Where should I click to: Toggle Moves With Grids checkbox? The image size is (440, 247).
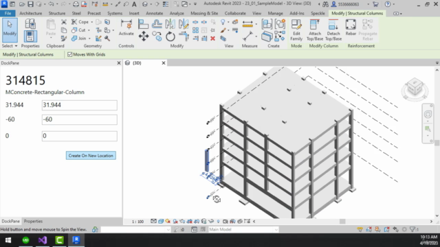point(69,55)
